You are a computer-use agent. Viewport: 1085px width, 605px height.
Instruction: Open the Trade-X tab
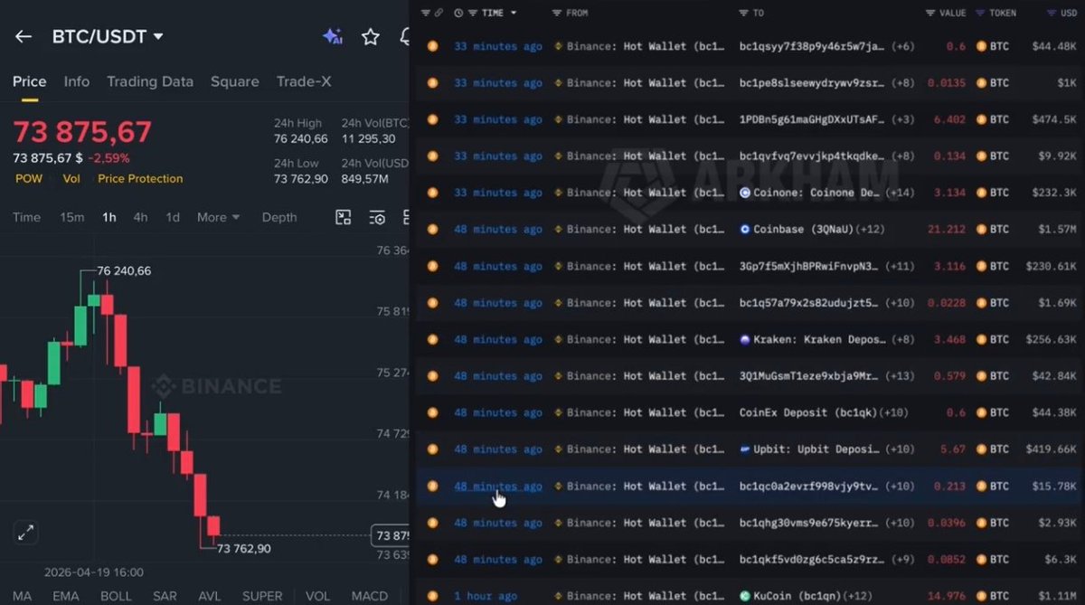tap(304, 81)
